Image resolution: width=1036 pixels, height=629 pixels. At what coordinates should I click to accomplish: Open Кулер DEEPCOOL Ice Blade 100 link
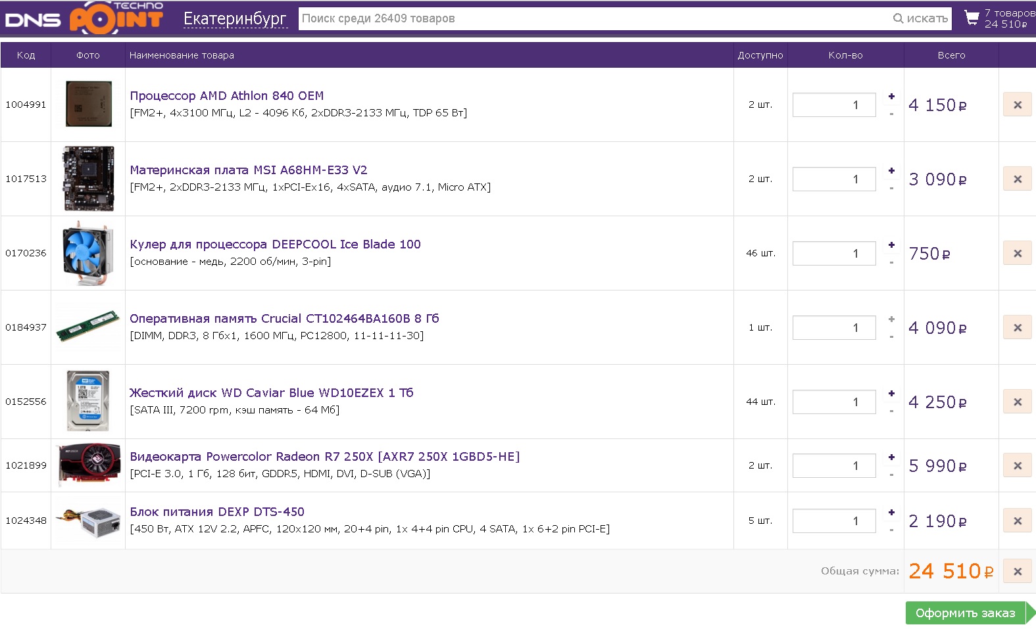tap(275, 245)
